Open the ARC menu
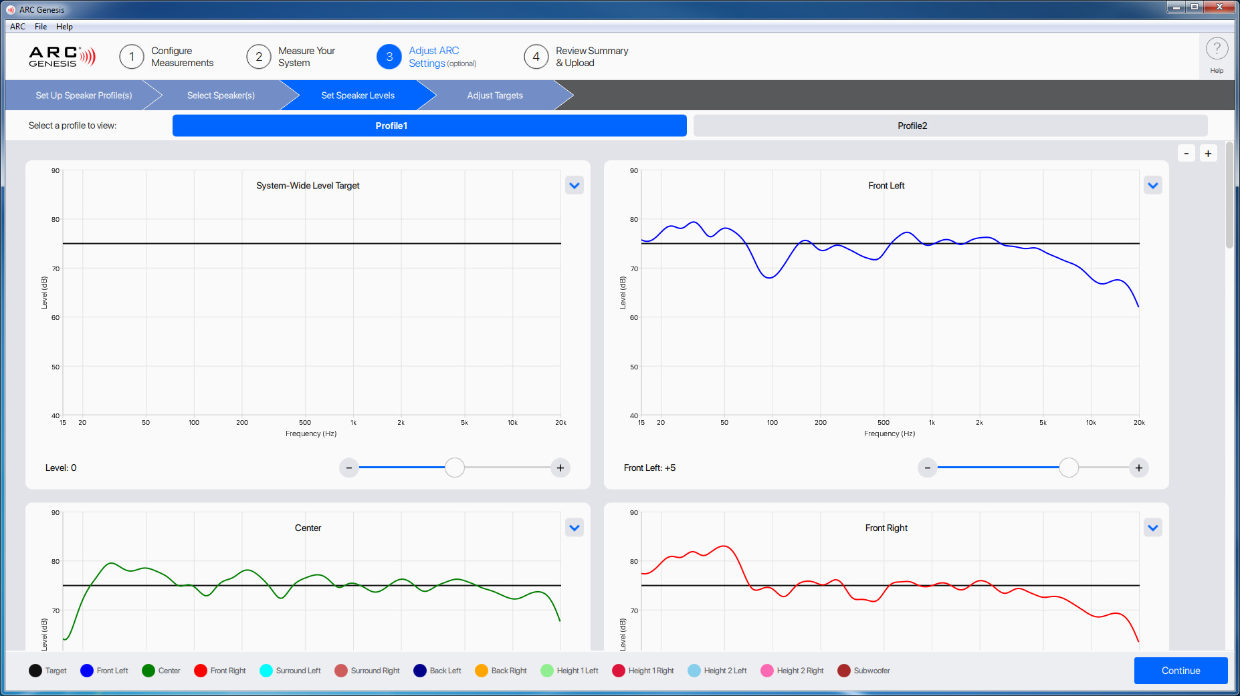1240x696 pixels. (x=18, y=27)
